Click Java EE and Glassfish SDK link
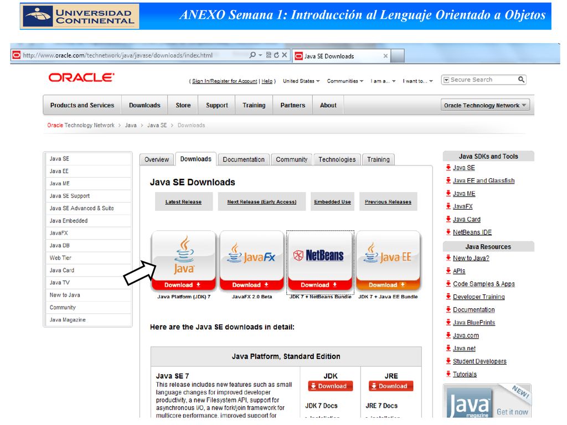The width and height of the screenshot is (567, 425). coord(483,180)
